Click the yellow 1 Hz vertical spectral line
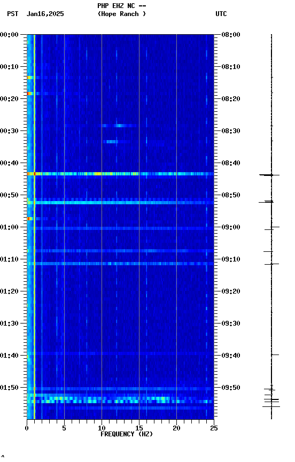295x462 pixels. pos(34,227)
